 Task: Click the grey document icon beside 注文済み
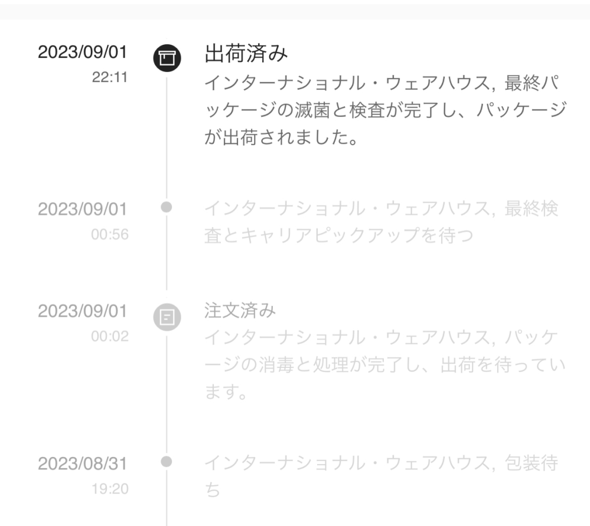click(167, 318)
